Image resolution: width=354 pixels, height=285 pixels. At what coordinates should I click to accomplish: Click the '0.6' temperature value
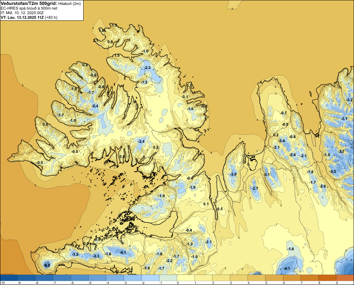coord(122,156)
